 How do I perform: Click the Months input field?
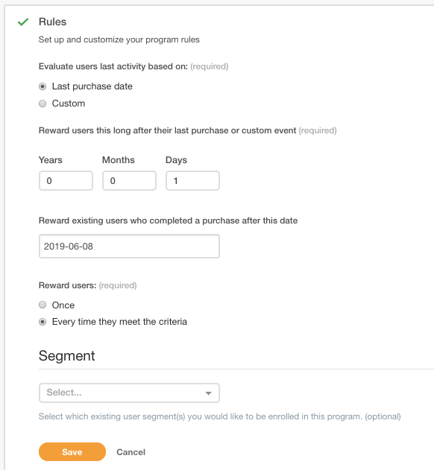(129, 181)
